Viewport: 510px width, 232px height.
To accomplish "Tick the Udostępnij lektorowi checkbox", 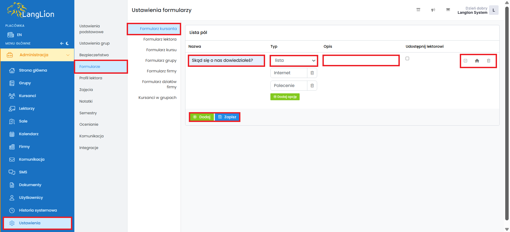I will tap(407, 59).
